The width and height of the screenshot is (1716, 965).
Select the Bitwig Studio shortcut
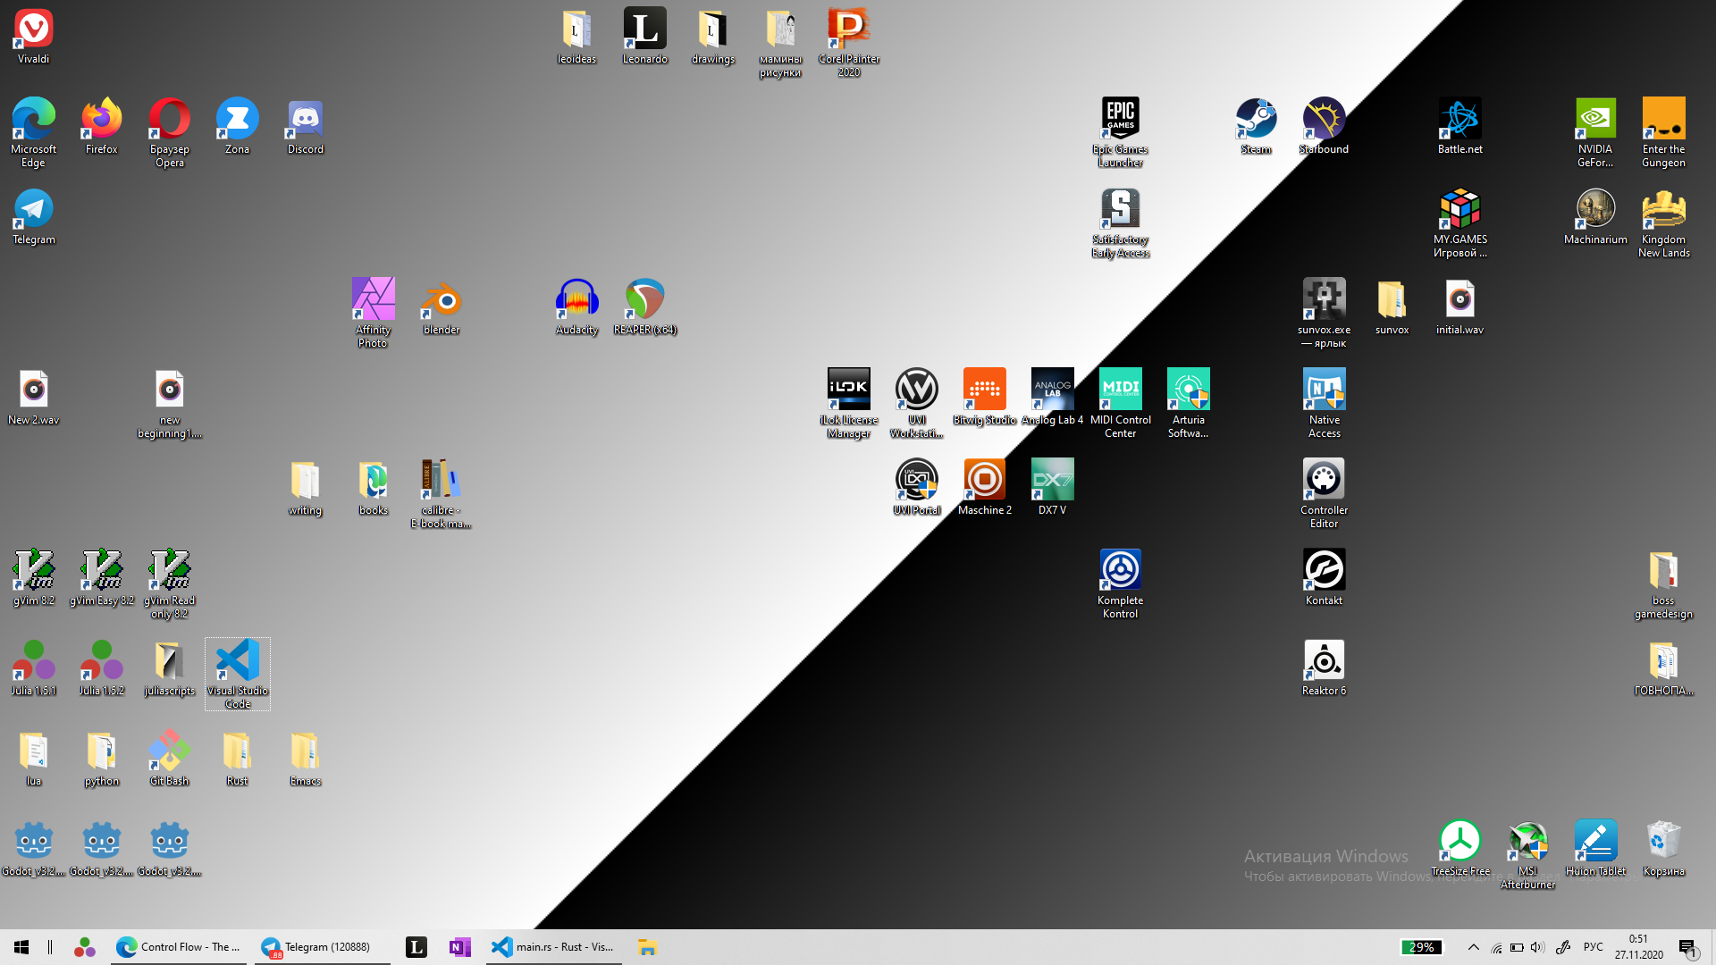click(x=985, y=397)
